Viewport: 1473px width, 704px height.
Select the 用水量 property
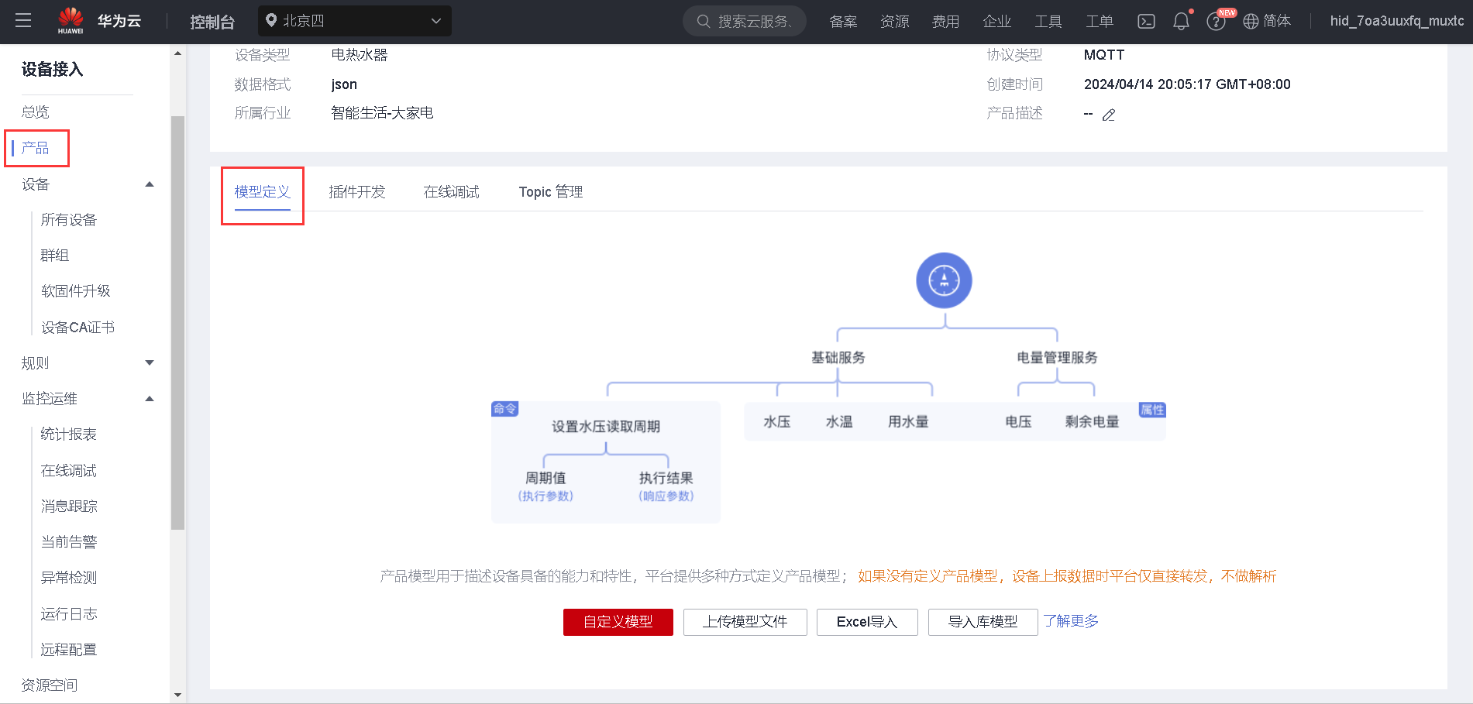pyautogui.click(x=908, y=422)
